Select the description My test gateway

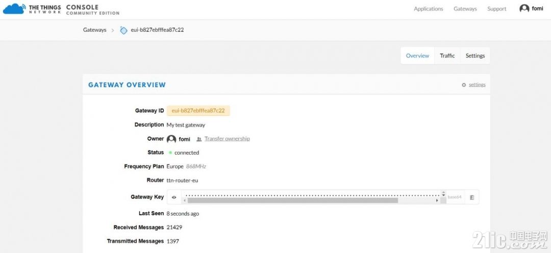pos(186,125)
